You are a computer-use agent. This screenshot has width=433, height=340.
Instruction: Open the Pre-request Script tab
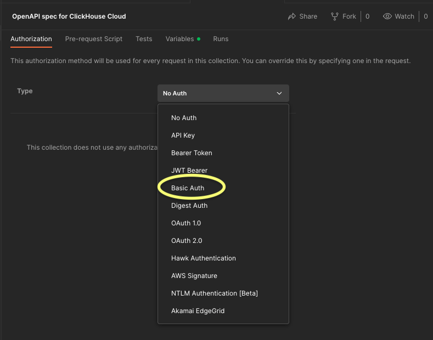click(x=94, y=39)
